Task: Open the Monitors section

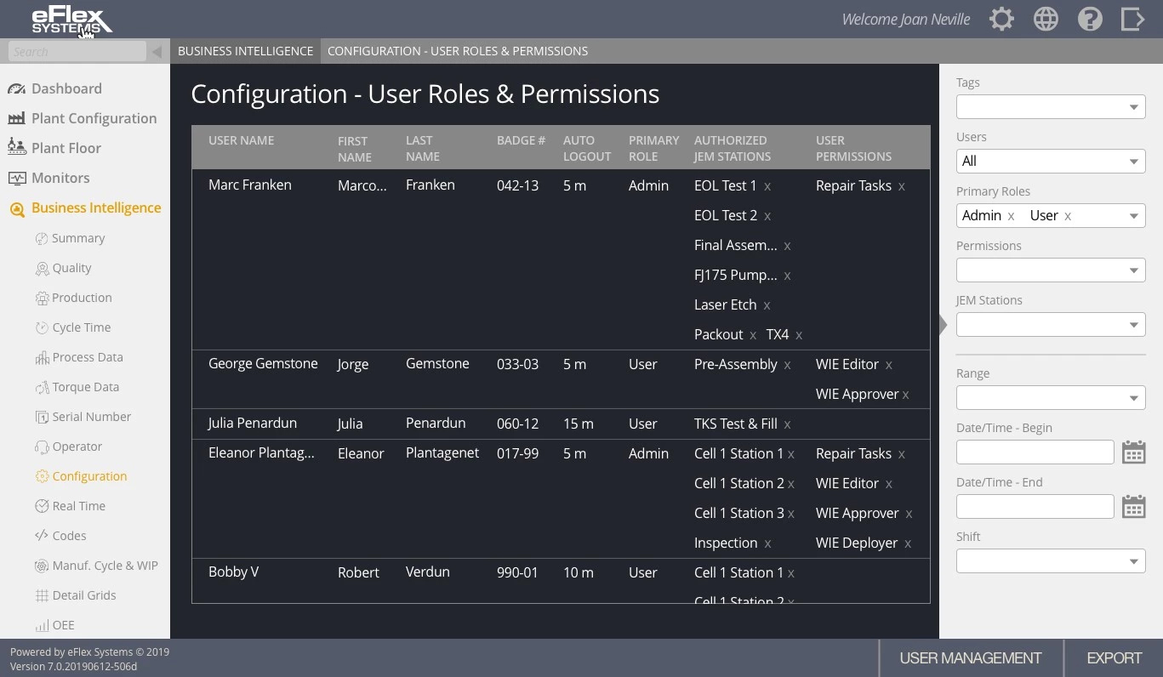Action: [60, 178]
